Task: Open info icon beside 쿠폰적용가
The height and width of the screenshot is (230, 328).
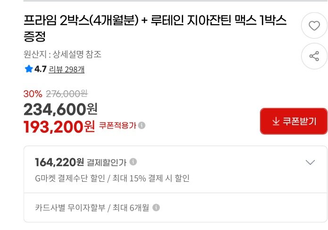Action: [x=142, y=125]
